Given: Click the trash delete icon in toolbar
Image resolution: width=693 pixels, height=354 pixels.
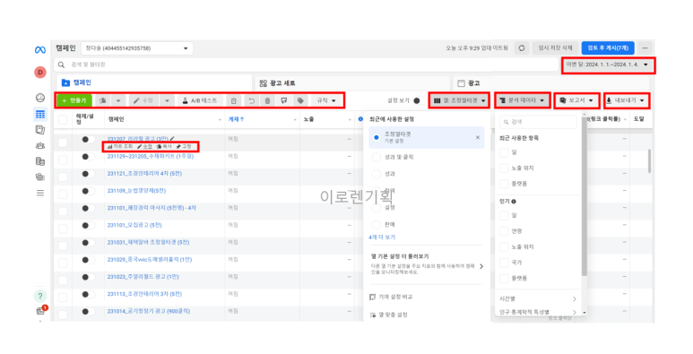Looking at the screenshot, I should (x=267, y=100).
